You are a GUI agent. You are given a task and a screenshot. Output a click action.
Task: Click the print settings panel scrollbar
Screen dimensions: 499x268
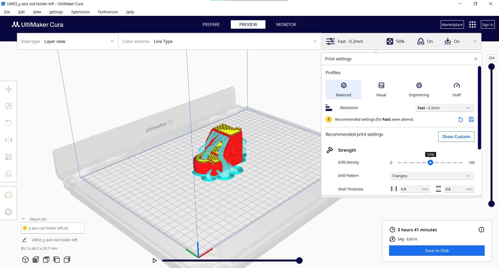479,108
